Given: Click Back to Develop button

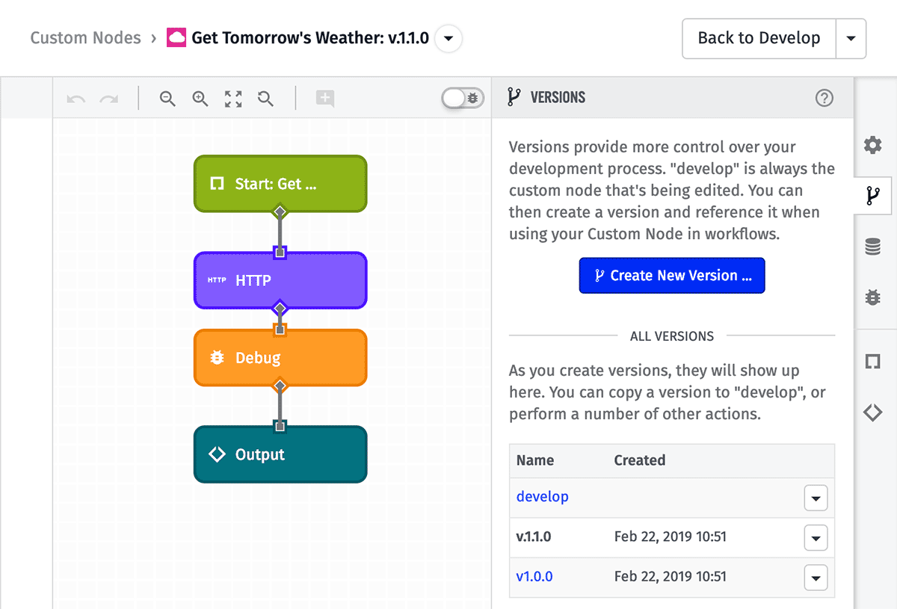Looking at the screenshot, I should click(759, 38).
